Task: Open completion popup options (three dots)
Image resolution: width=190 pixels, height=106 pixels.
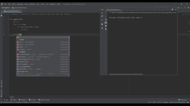Action: point(69,75)
